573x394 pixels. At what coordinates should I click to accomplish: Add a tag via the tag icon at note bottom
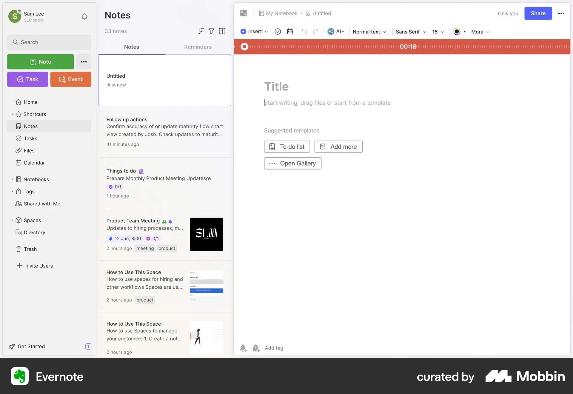(256, 348)
